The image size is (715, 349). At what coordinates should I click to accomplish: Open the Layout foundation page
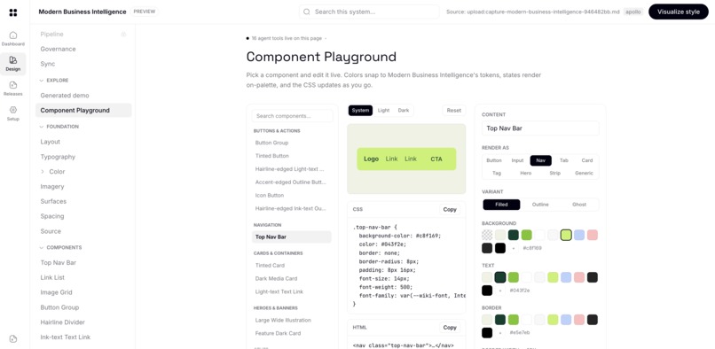(51, 142)
